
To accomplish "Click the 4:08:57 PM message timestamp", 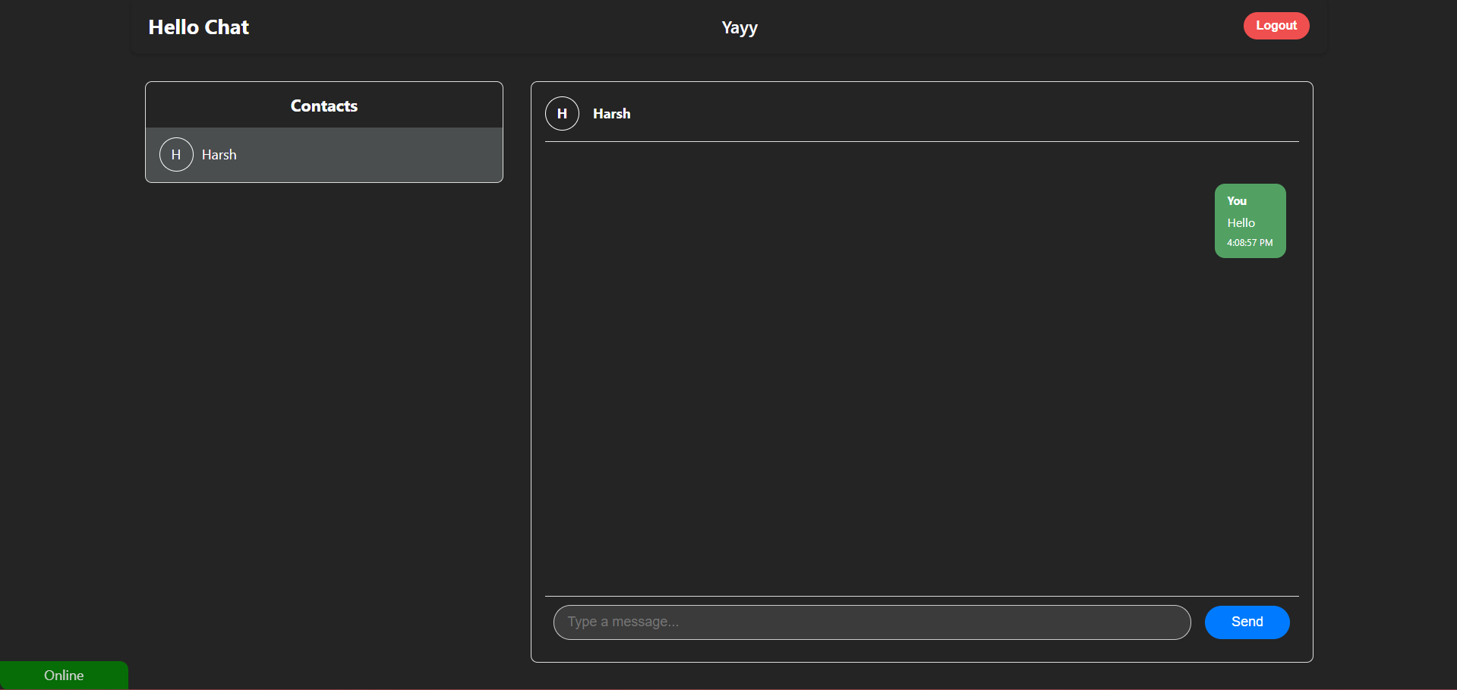I will pyautogui.click(x=1250, y=243).
